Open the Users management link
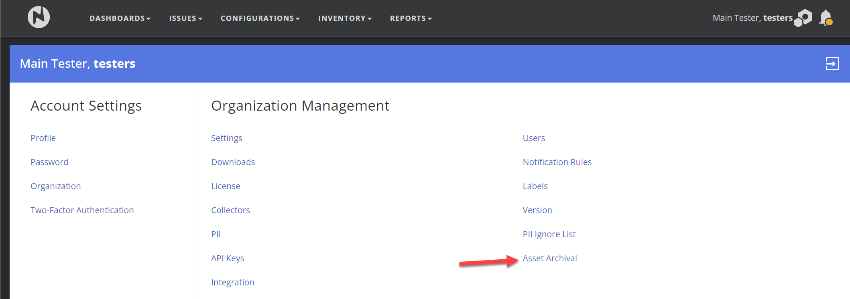The image size is (850, 299). point(533,138)
